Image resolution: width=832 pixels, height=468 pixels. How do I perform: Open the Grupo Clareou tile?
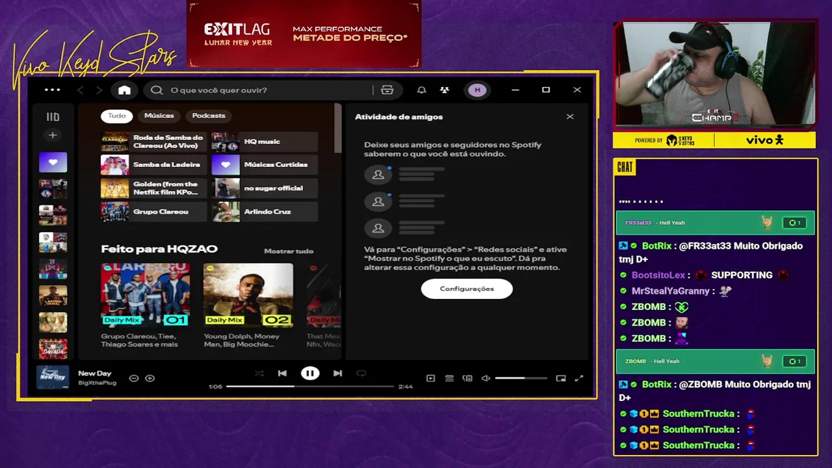pos(153,211)
